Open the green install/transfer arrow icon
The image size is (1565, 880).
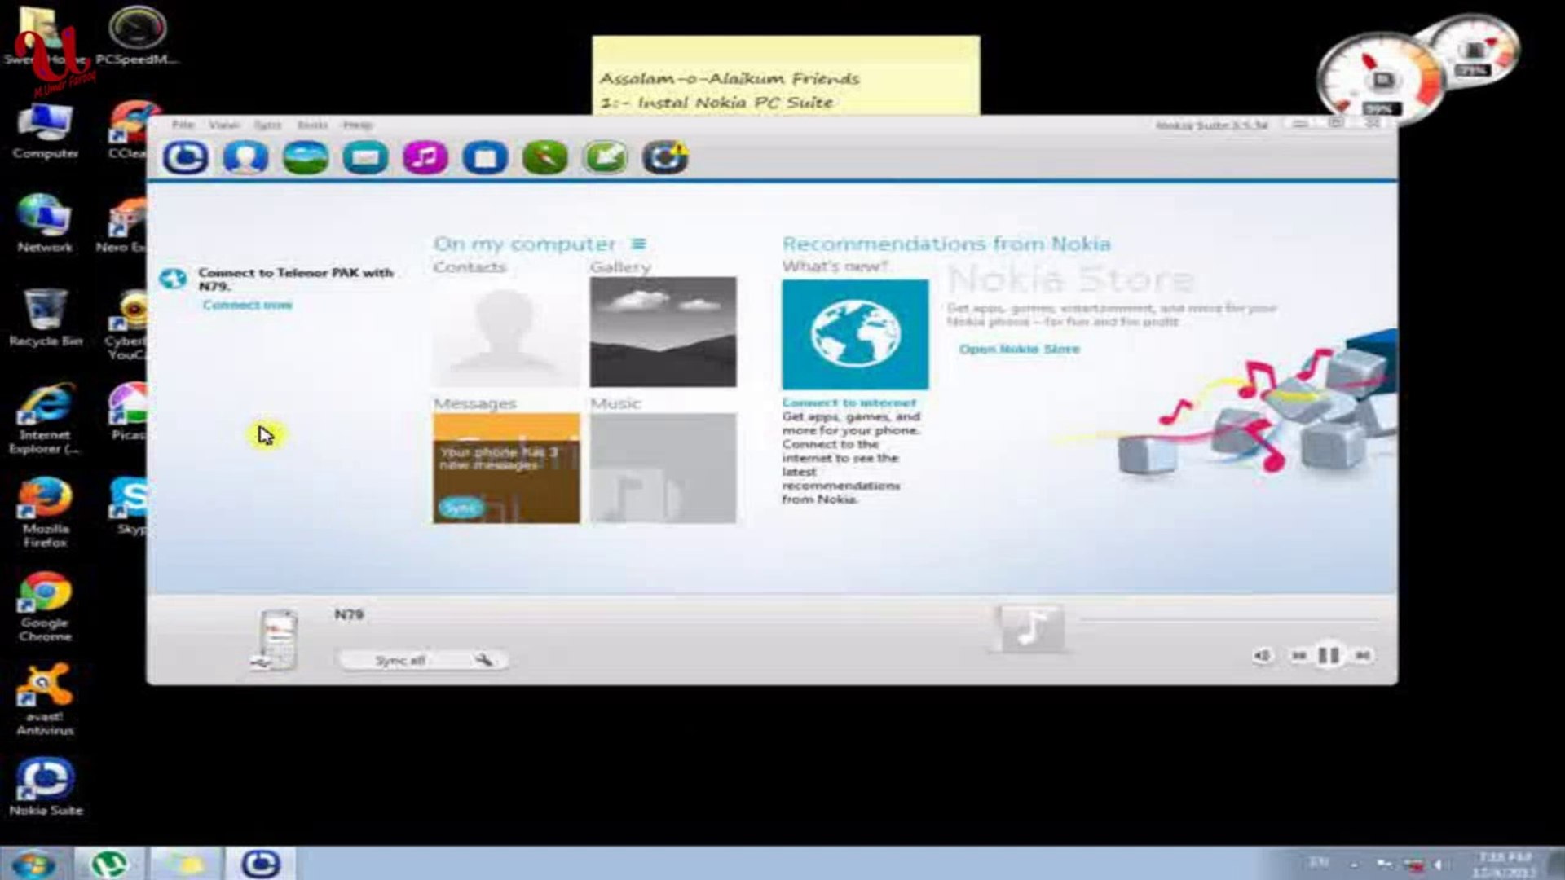(x=605, y=157)
